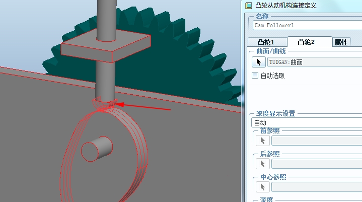Select the small cylinder shaft on the cam
Viewport: 362px width, 202px height.
[97, 149]
